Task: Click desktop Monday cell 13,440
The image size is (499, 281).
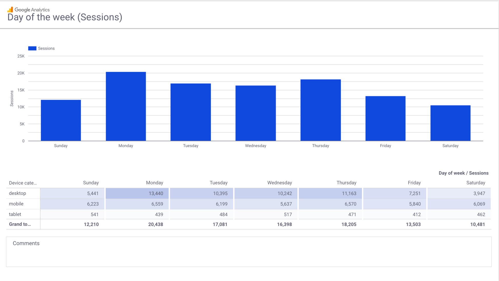Action: (x=156, y=193)
